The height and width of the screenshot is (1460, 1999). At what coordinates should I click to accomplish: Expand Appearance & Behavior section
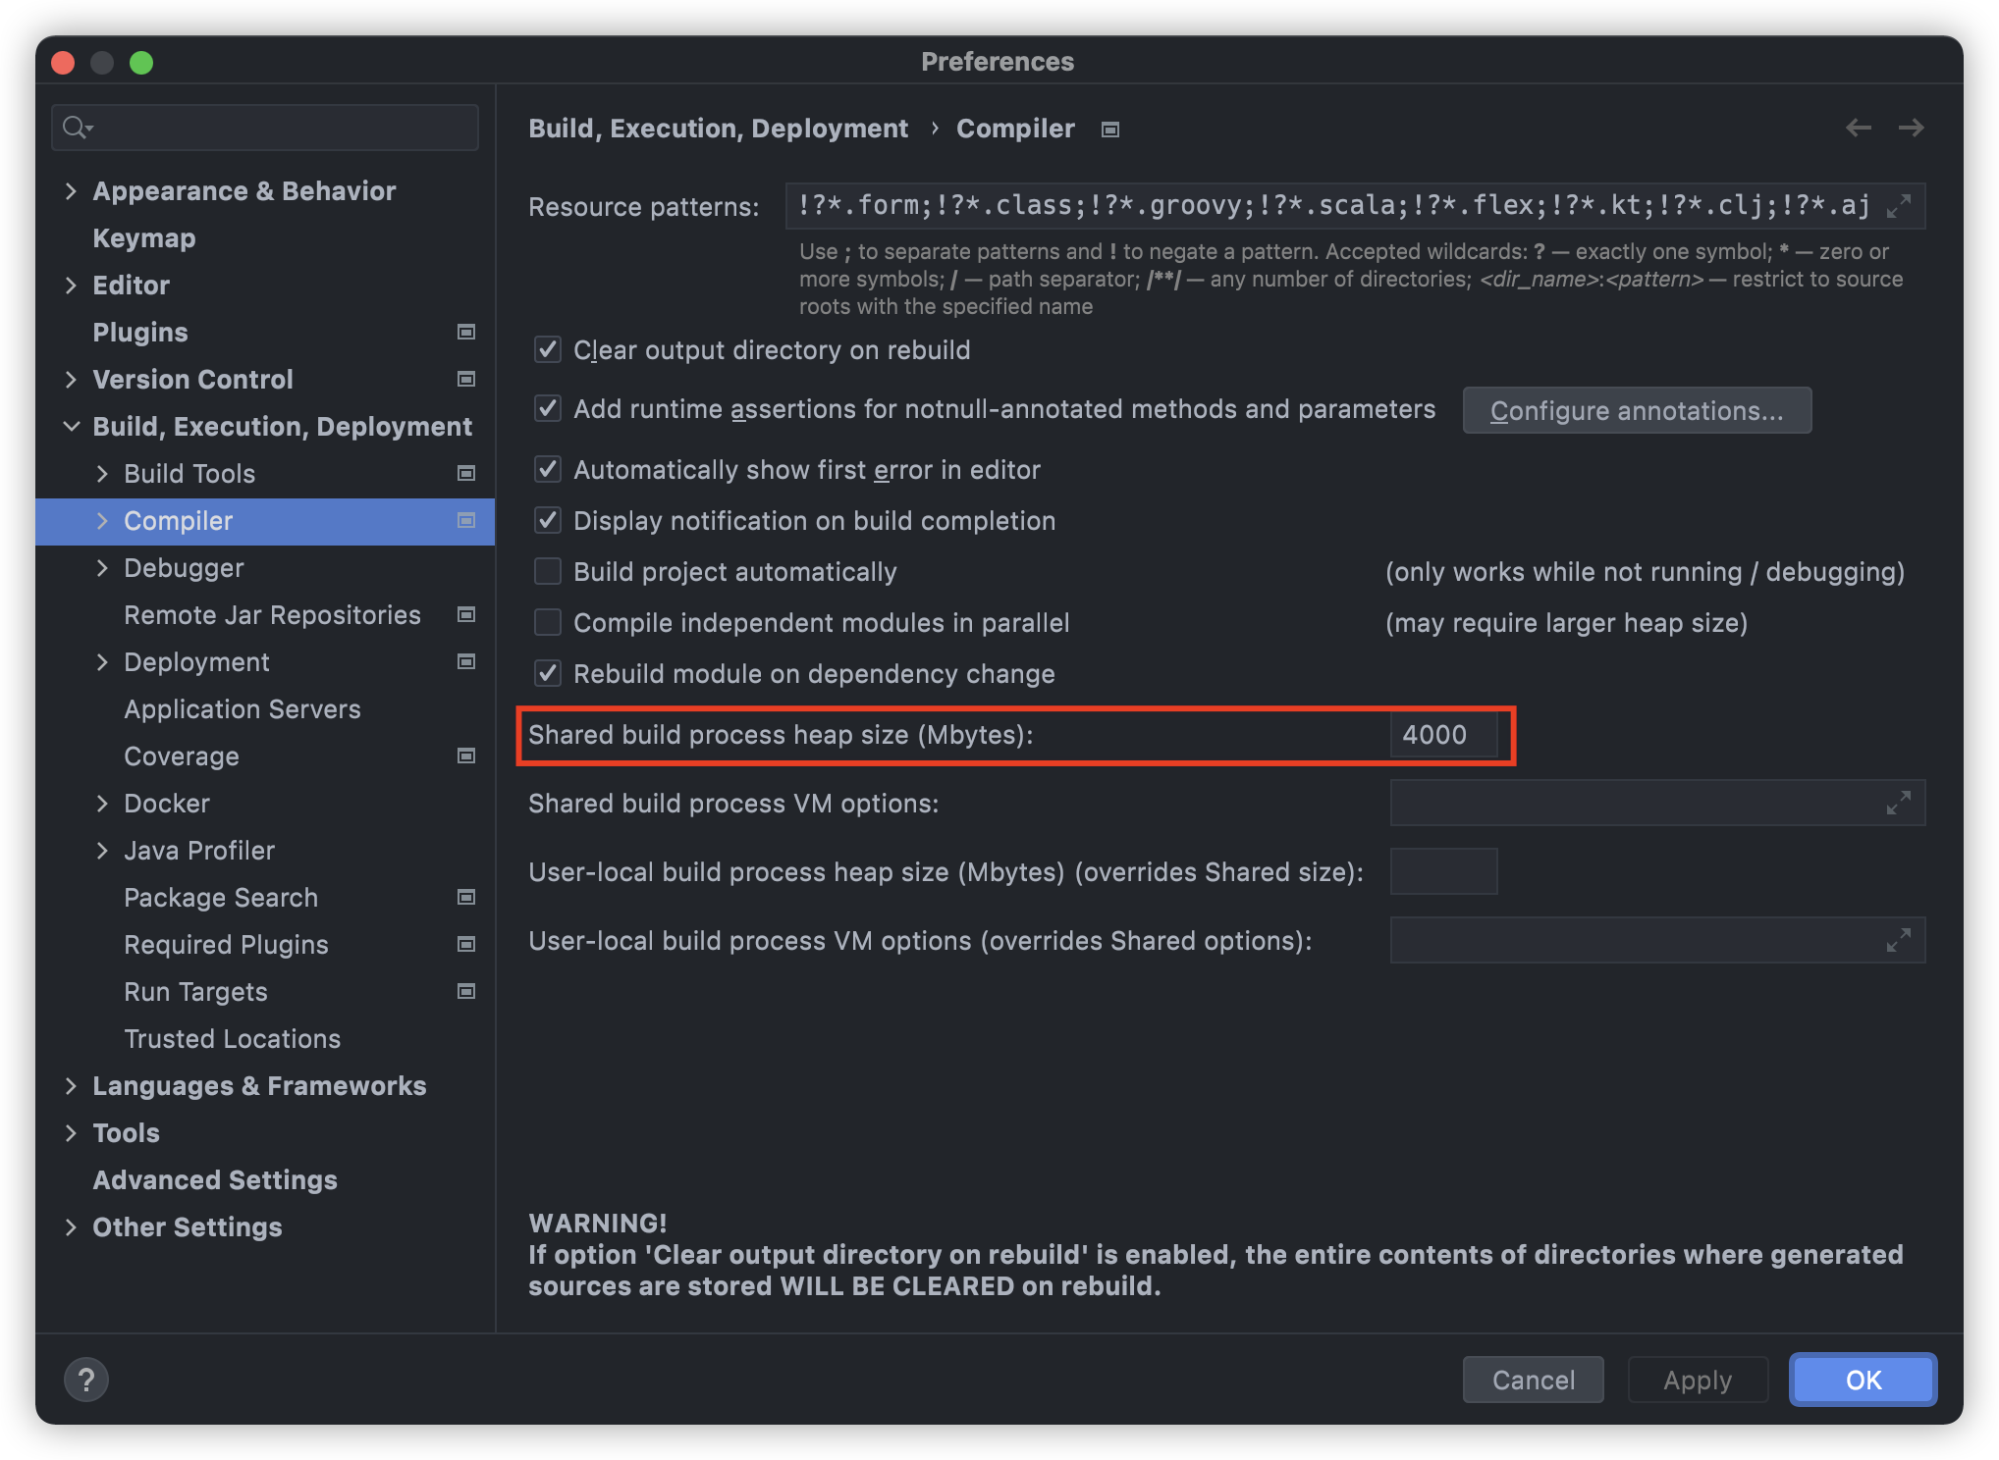(71, 190)
